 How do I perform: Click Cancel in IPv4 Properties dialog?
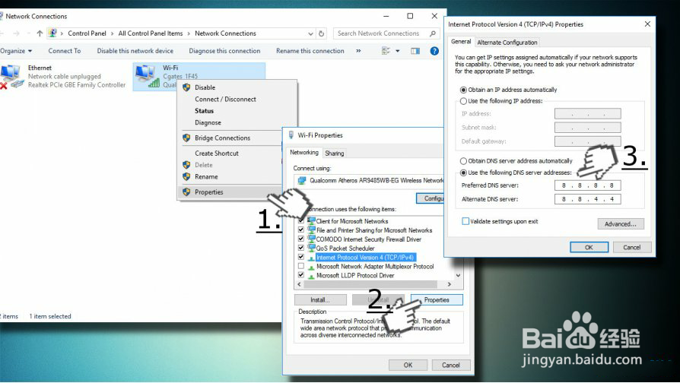631,248
